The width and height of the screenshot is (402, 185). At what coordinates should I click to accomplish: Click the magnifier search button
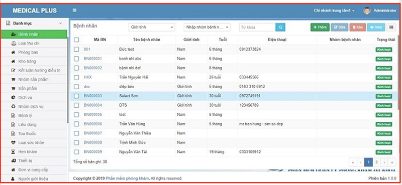[280, 28]
